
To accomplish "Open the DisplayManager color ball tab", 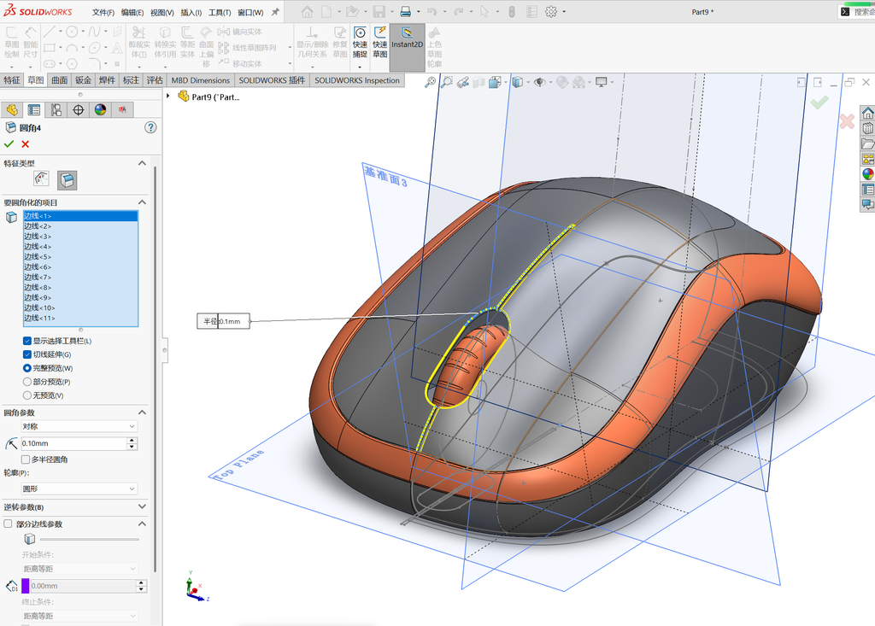I will (101, 110).
